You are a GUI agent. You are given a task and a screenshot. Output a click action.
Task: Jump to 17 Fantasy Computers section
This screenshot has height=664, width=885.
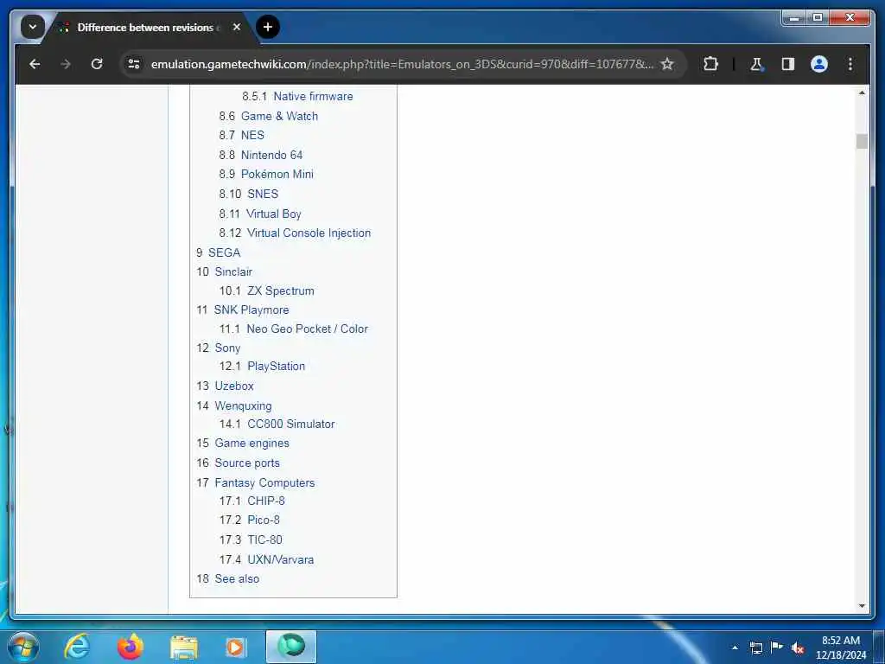tap(256, 482)
